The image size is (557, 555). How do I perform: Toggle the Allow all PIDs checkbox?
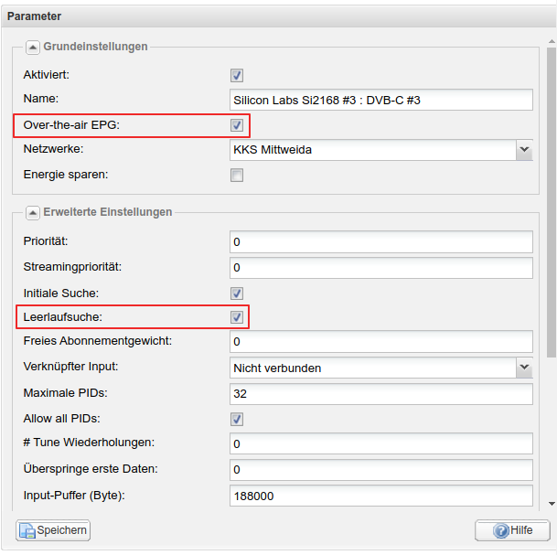[237, 419]
